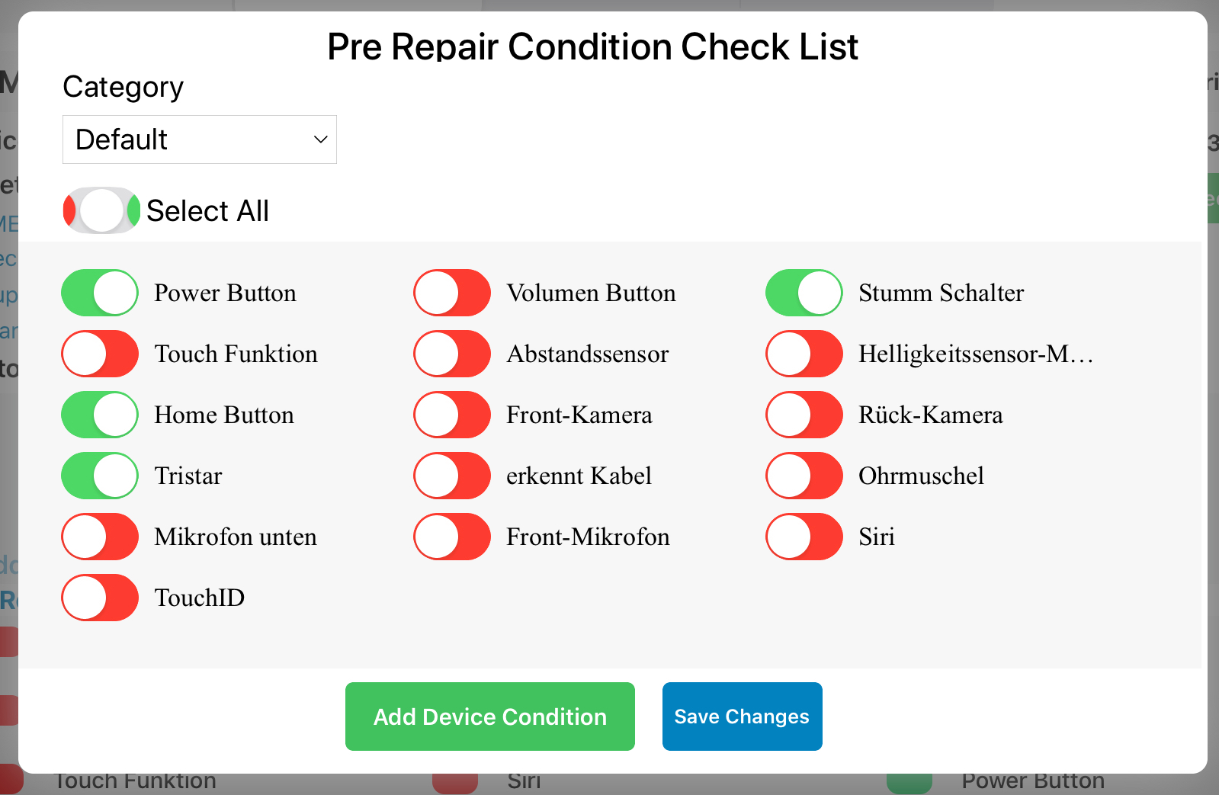The height and width of the screenshot is (795, 1219).
Task: Enable the Front-Kamera toggle
Action: [x=452, y=415]
